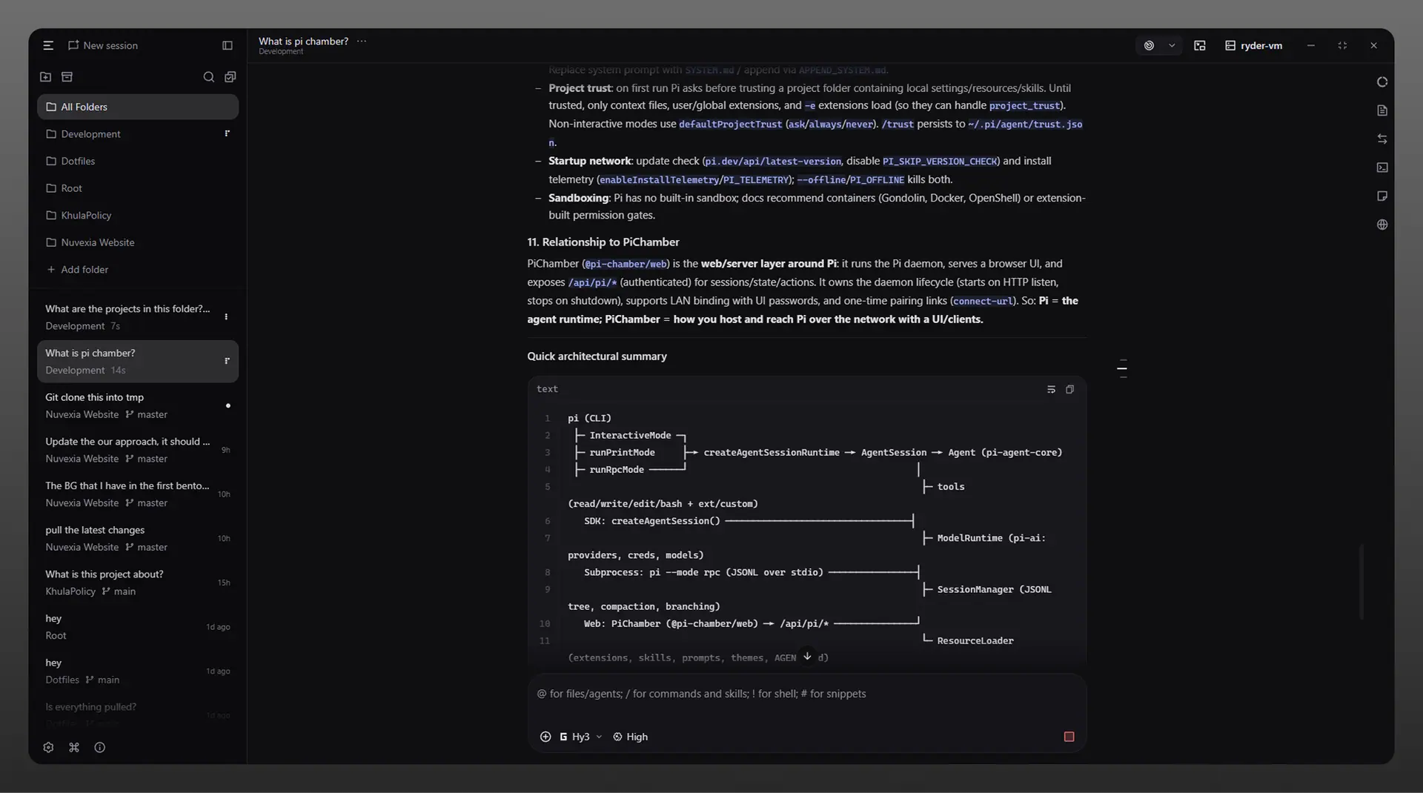Click the info circle icon
Screen dimensions: 1423x793
100,747
